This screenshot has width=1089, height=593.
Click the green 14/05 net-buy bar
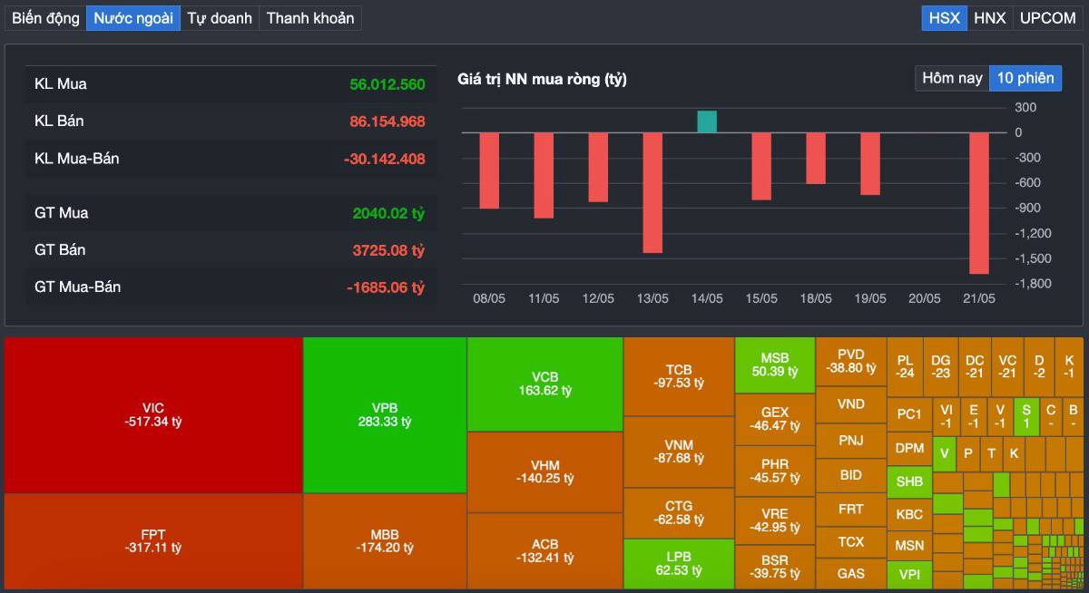707,122
